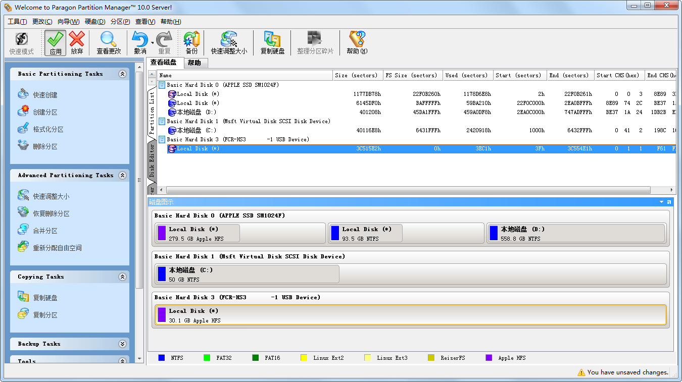The height and width of the screenshot is (382, 682).
Task: Select 558.8 GB NTFS disk map block
Action: pos(576,233)
